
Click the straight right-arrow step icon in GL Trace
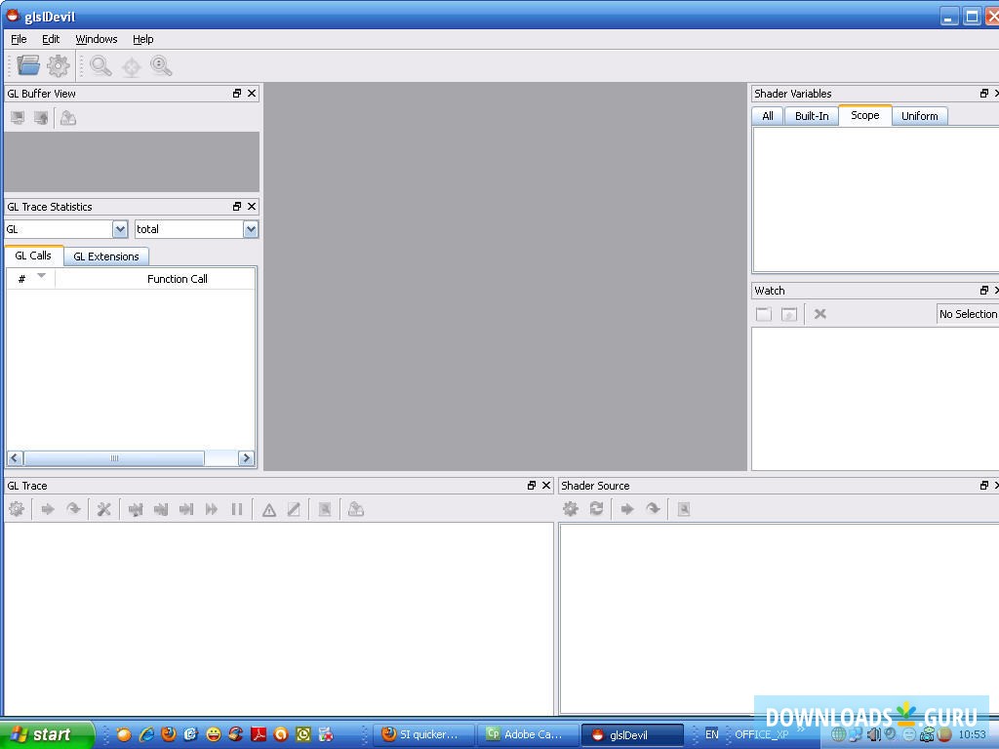tap(48, 509)
